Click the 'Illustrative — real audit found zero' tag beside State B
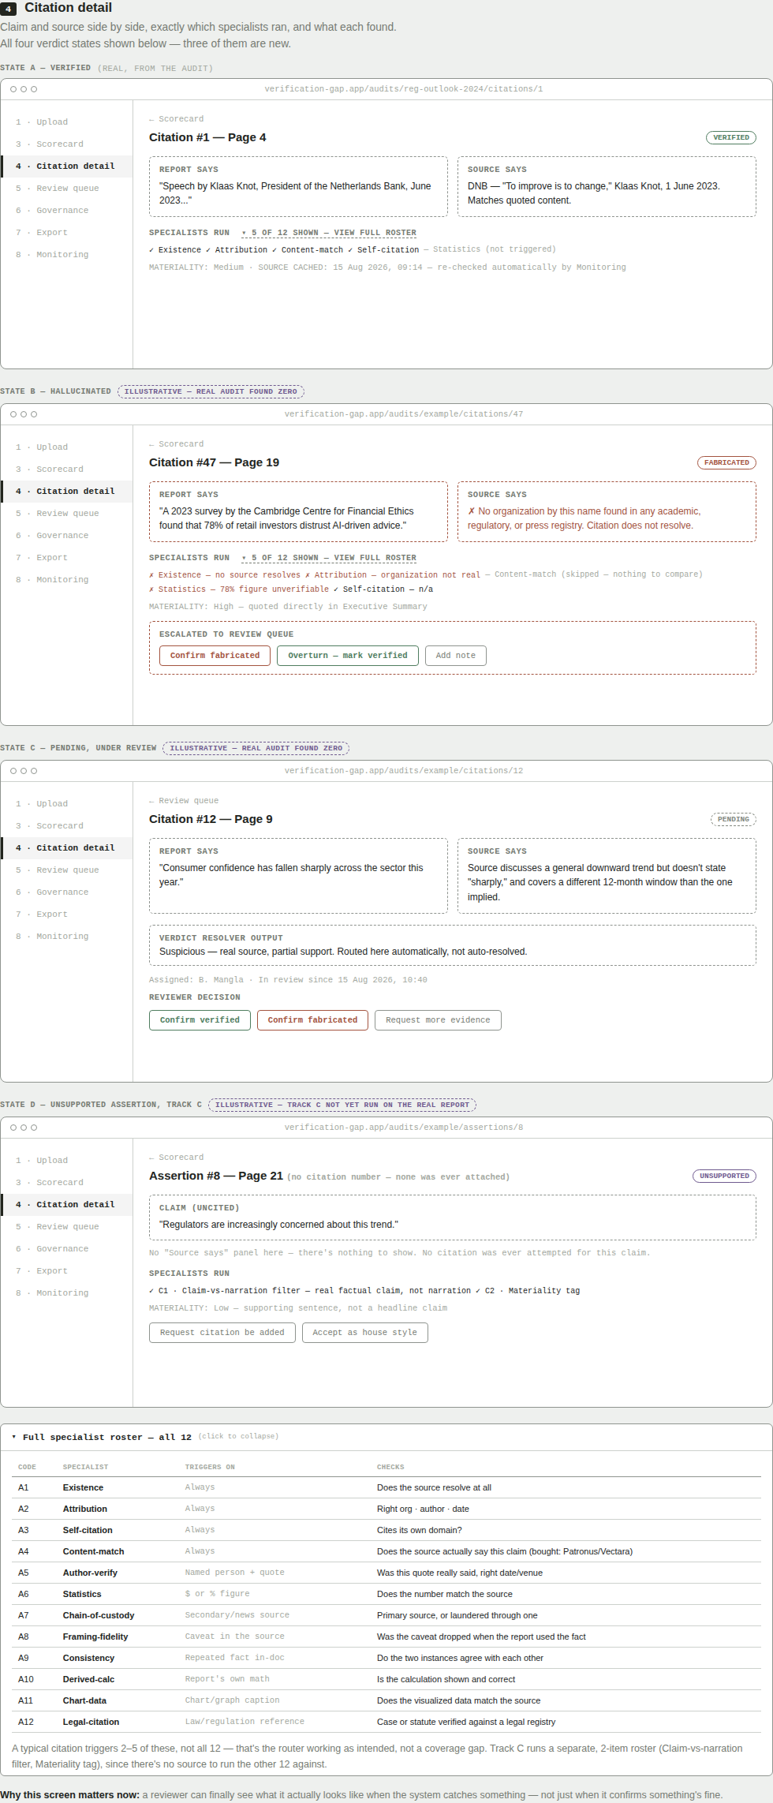The image size is (773, 1803). [x=211, y=391]
